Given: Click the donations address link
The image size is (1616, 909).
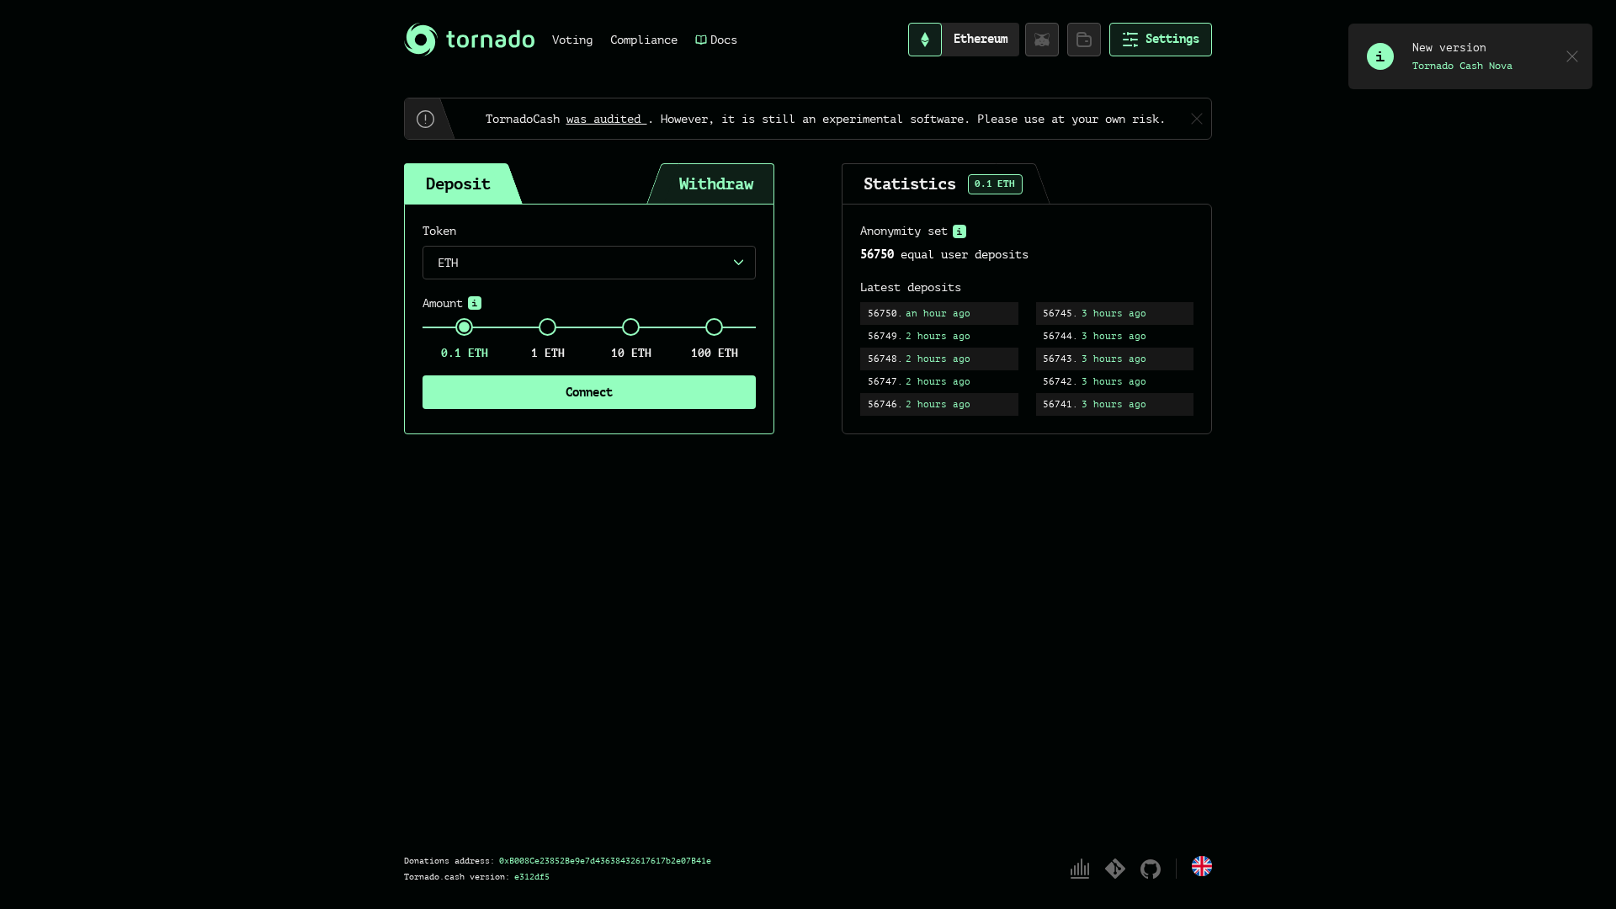Looking at the screenshot, I should [x=604, y=861].
